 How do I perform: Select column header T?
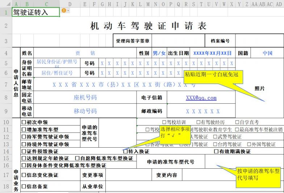(x=201, y=4)
